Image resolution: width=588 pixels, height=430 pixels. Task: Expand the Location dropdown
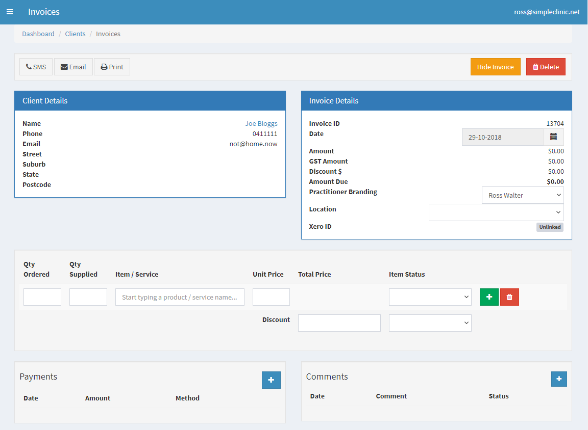coord(496,212)
